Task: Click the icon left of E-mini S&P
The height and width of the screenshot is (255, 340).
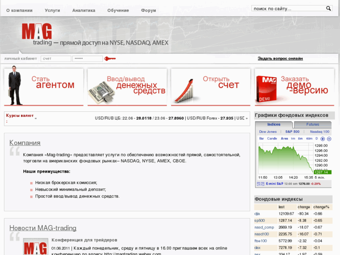Action: click(x=260, y=184)
